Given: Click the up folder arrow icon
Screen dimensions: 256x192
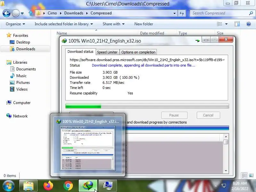Looking at the screenshot, I should point(30,13).
